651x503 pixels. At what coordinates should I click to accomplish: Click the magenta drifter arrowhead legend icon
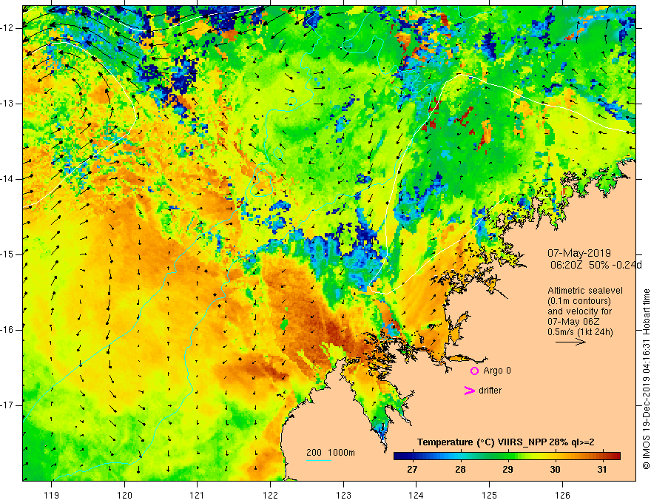pos(469,391)
